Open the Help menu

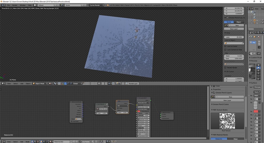click(30, 5)
